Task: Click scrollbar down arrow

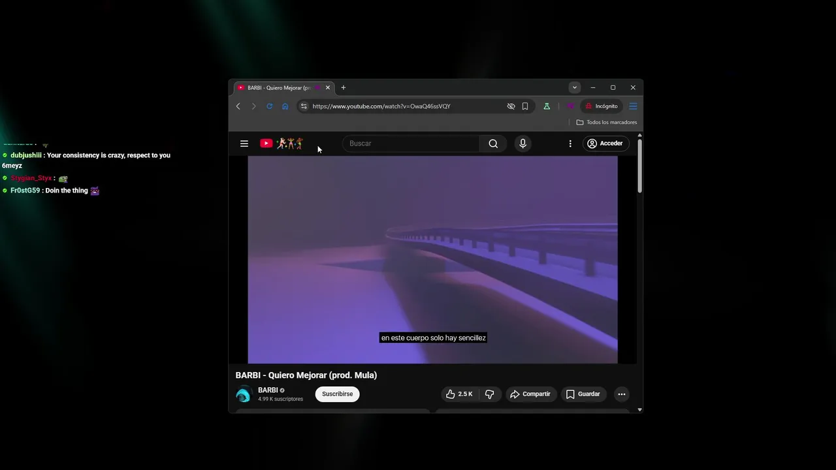Action: point(640,409)
